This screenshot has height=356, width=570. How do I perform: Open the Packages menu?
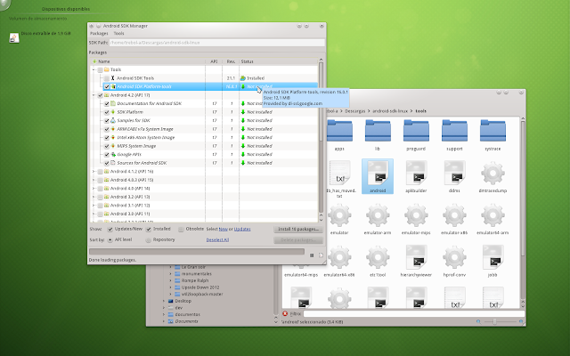pyautogui.click(x=99, y=33)
